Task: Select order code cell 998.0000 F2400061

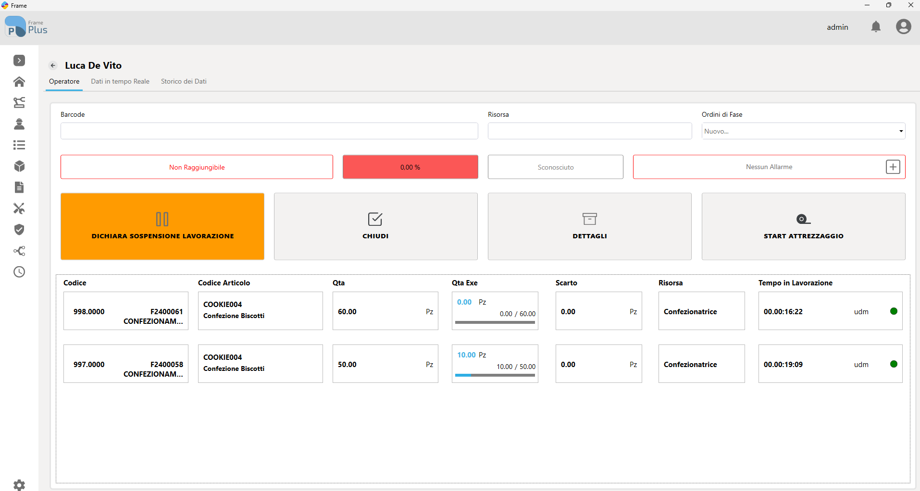Action: point(125,311)
